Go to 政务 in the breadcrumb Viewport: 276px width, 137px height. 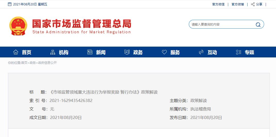click(33, 63)
